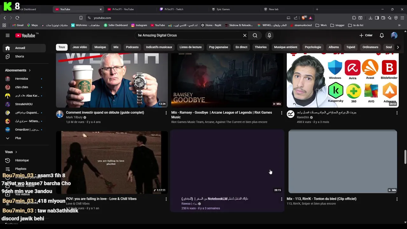This screenshot has height=229, width=407.
Task: Open the YouTube hamburger guide menu
Action: [x=8, y=35]
